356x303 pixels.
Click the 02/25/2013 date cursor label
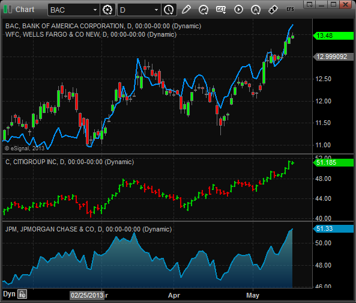(87, 295)
